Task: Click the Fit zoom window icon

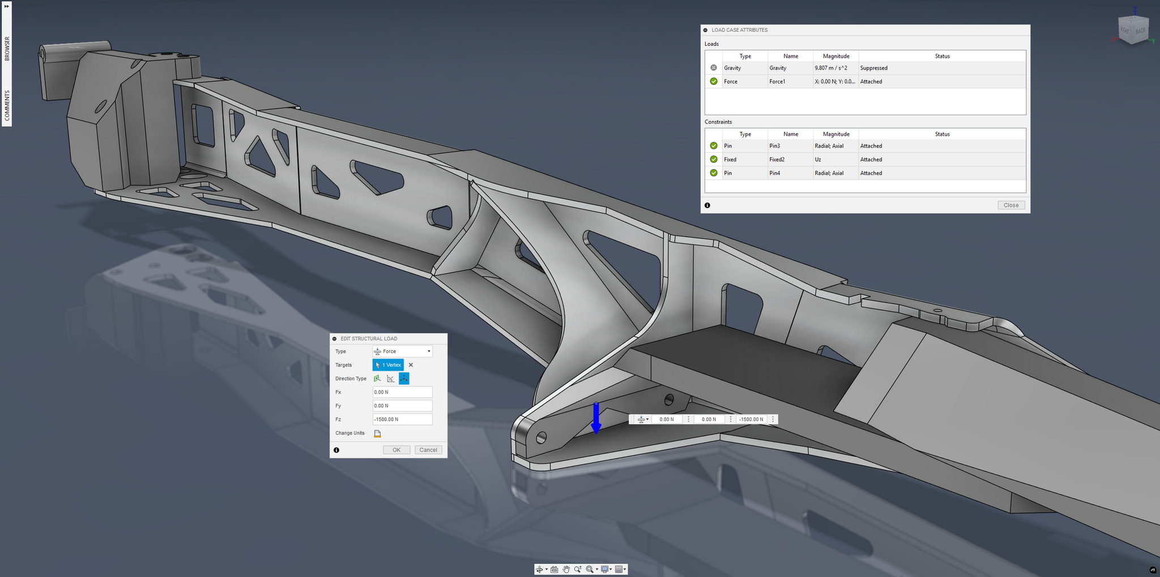Action: [590, 569]
